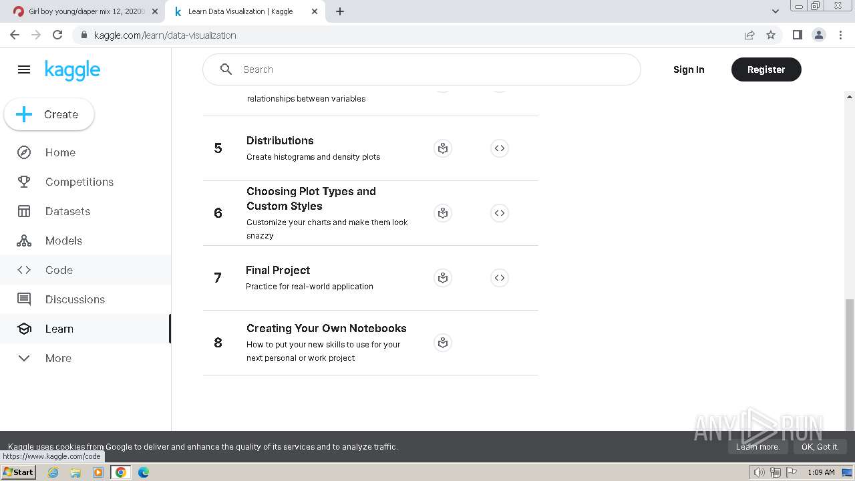Open the Choosing Plot Types tutorial icon
The image size is (855, 481).
coord(443,213)
